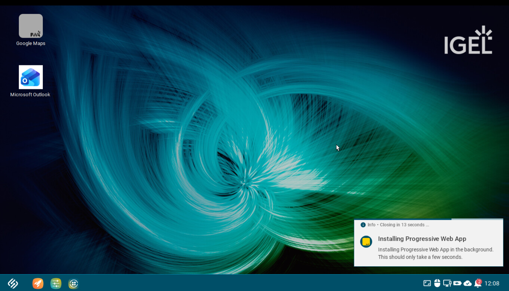Image resolution: width=509 pixels, height=291 pixels.
Task: Click the 'Closing in 13 seconds' text
Action: click(x=404, y=225)
